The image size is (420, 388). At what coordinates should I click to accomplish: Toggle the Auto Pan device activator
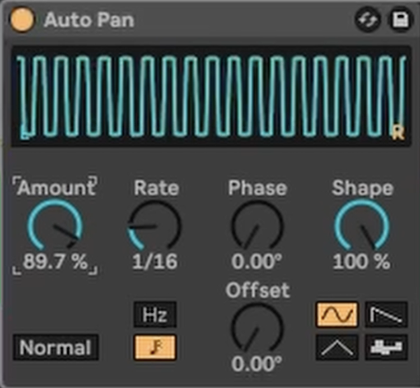click(x=22, y=20)
